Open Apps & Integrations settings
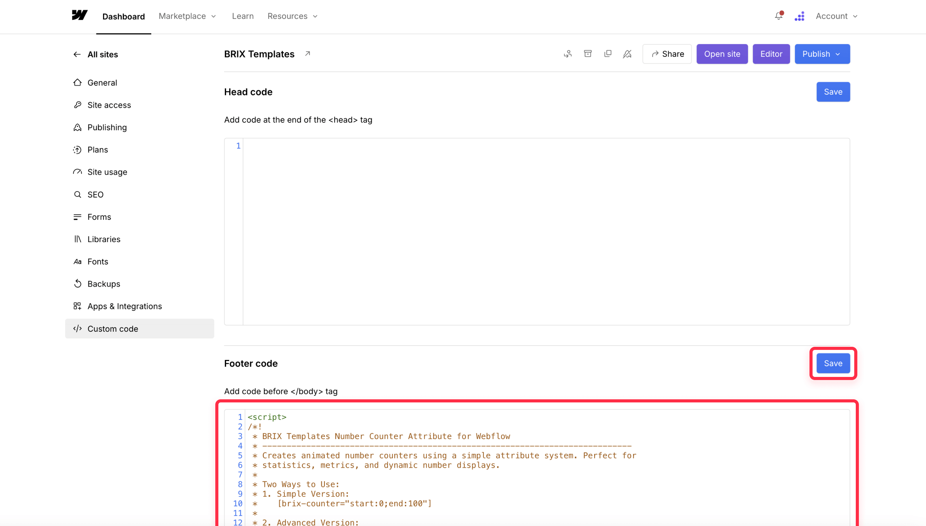 point(140,306)
